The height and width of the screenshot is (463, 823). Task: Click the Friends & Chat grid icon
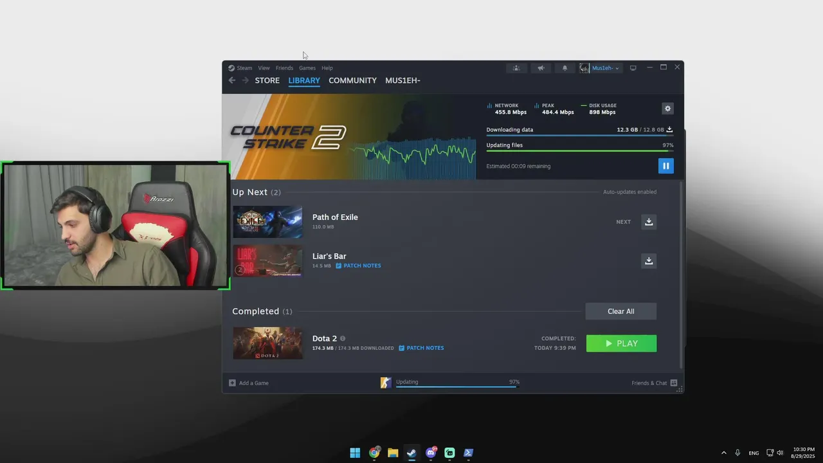[x=674, y=383]
